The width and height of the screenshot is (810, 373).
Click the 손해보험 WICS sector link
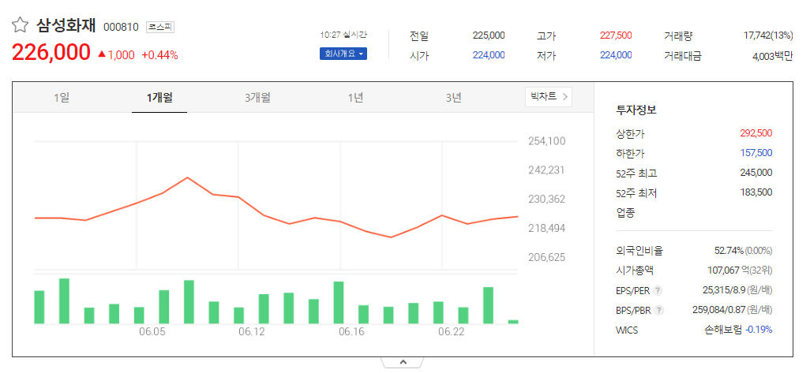coord(722,330)
